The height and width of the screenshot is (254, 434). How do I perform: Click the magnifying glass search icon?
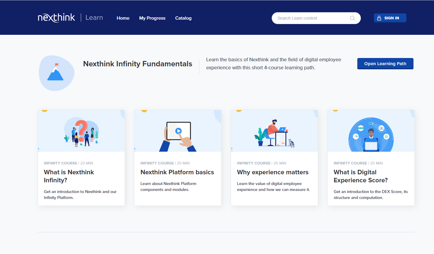point(353,18)
